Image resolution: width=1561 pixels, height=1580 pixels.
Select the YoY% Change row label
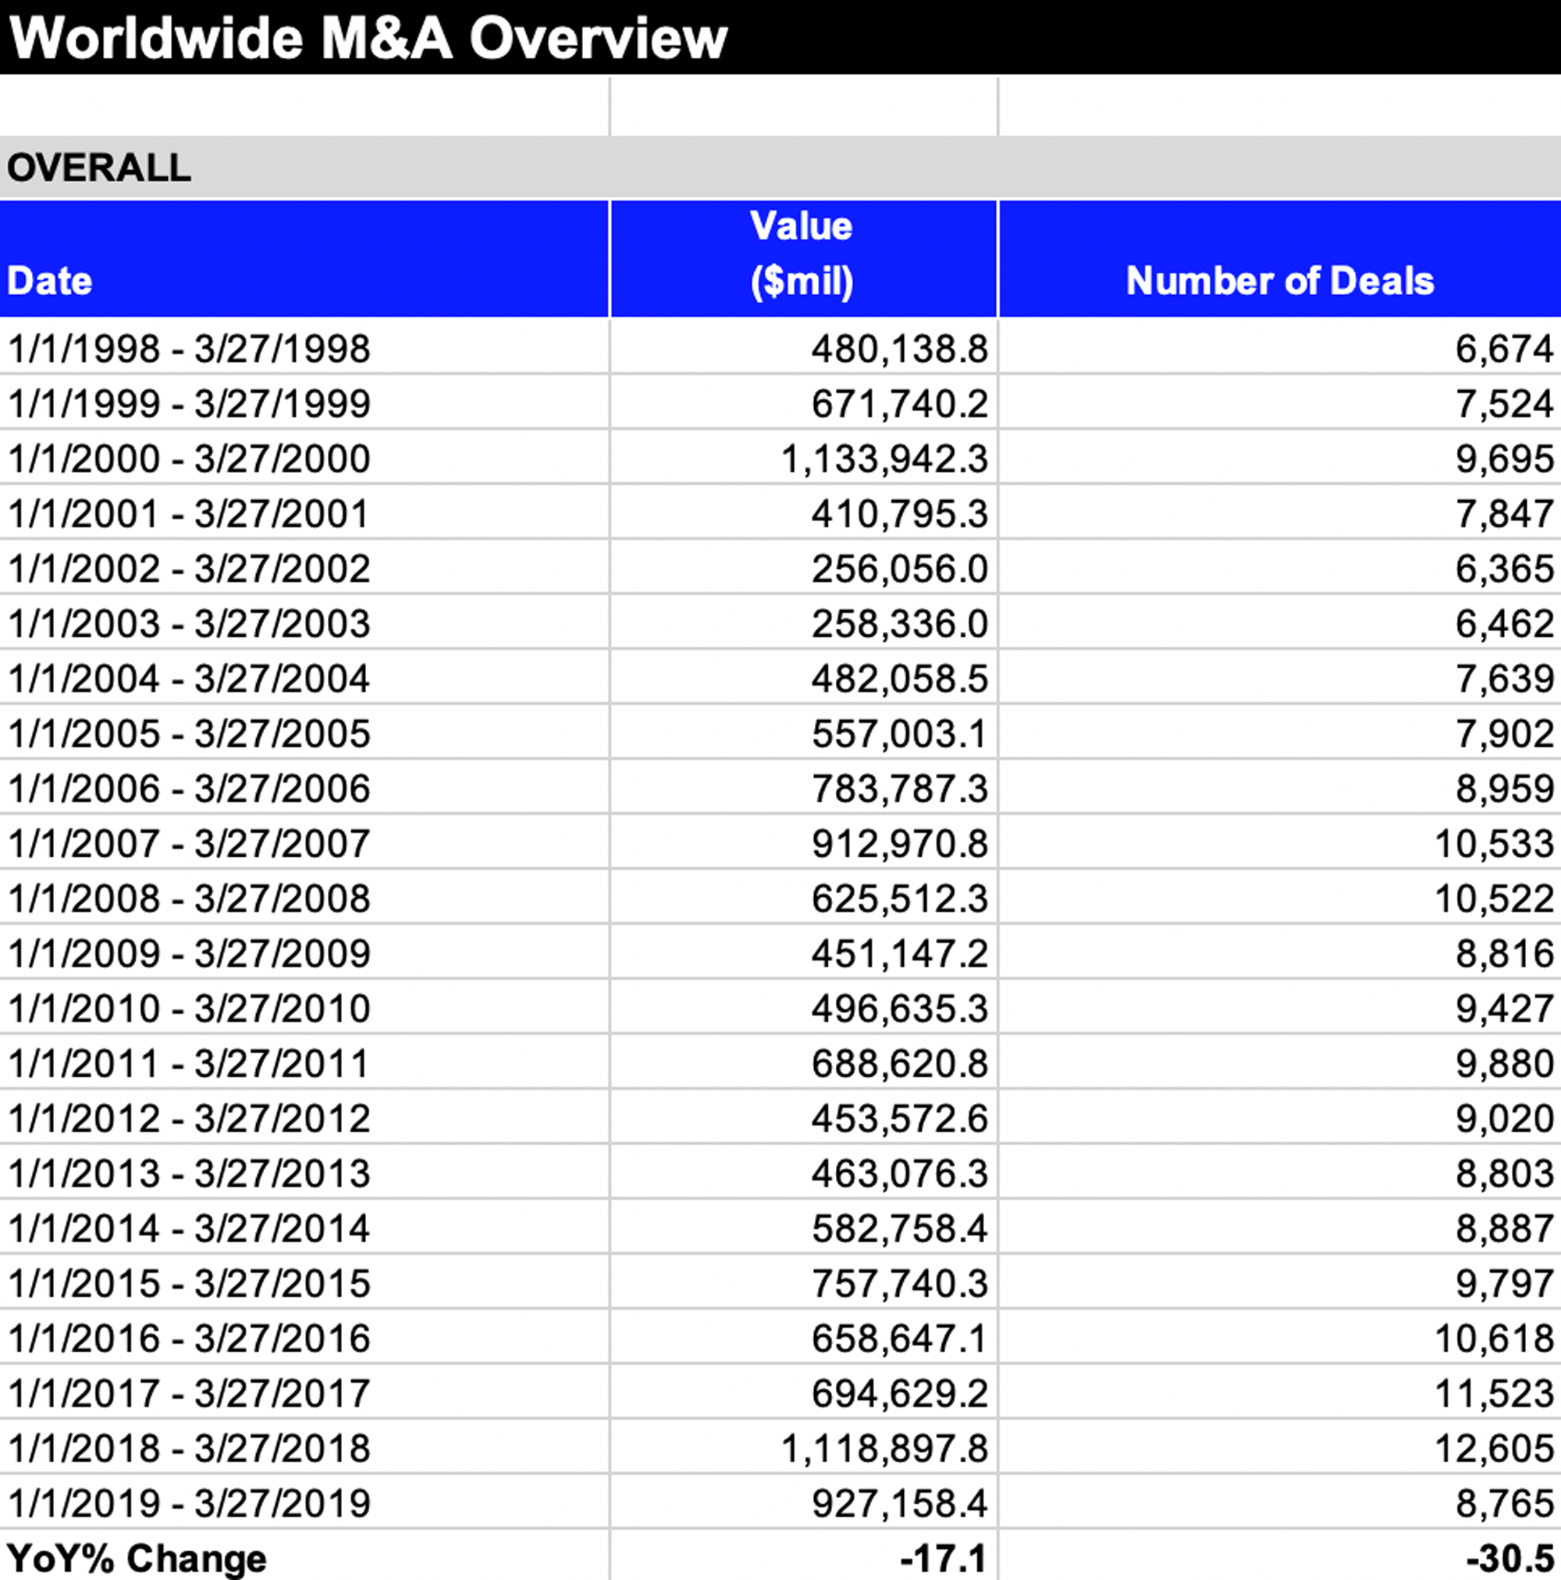[x=137, y=1557]
